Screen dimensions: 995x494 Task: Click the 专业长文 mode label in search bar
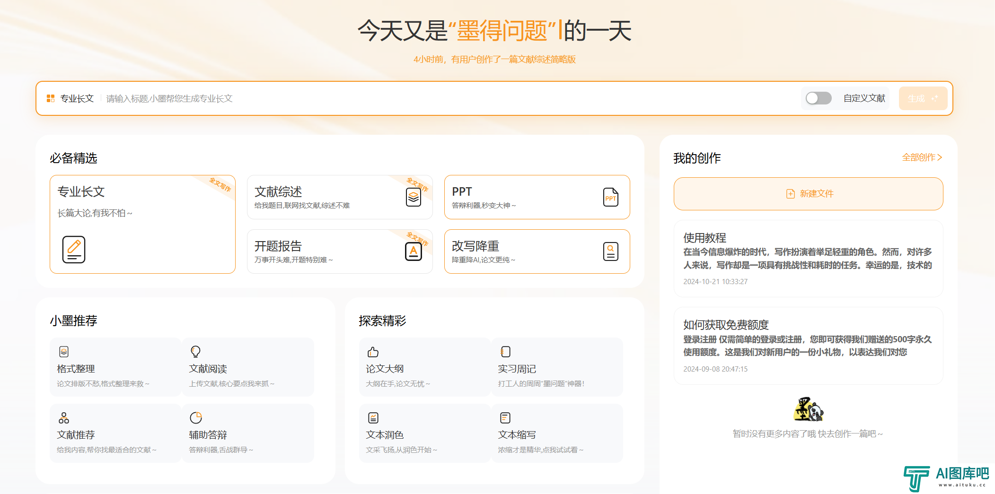[77, 98]
